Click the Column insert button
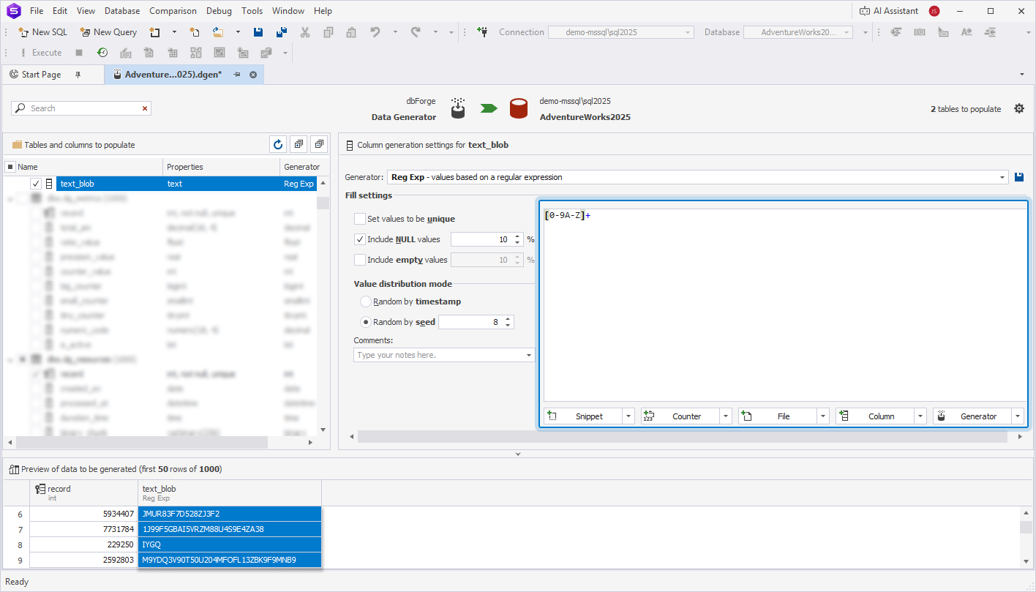Image resolution: width=1036 pixels, height=592 pixels. pyautogui.click(x=875, y=416)
